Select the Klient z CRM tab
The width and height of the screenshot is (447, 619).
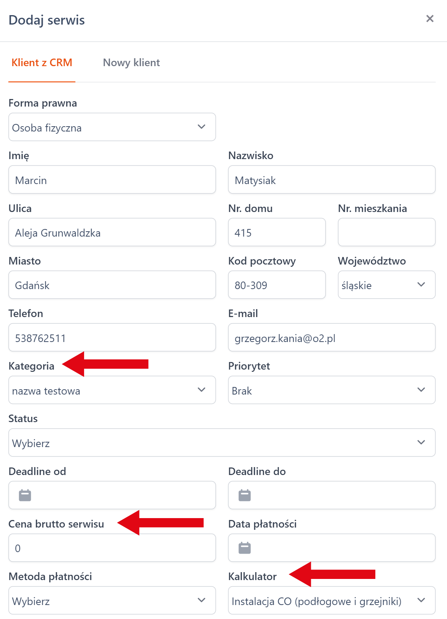(42, 63)
